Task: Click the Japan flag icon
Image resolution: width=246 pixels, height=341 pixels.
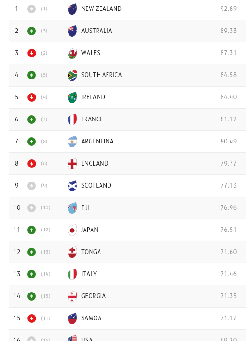Action: pos(72,230)
